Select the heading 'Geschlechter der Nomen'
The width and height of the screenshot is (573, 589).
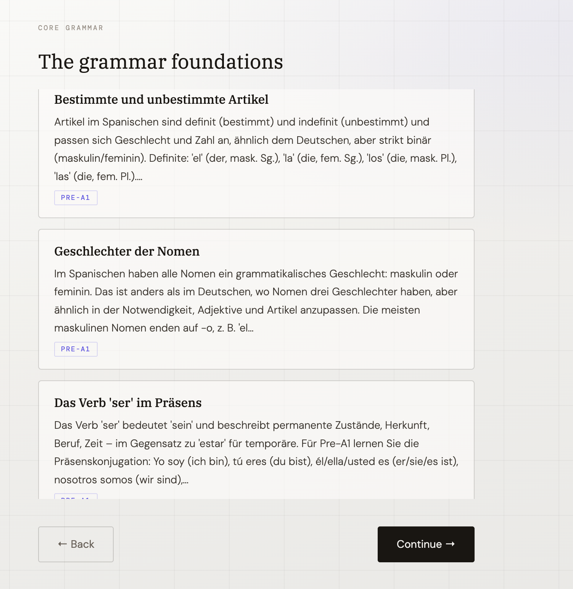(x=127, y=251)
